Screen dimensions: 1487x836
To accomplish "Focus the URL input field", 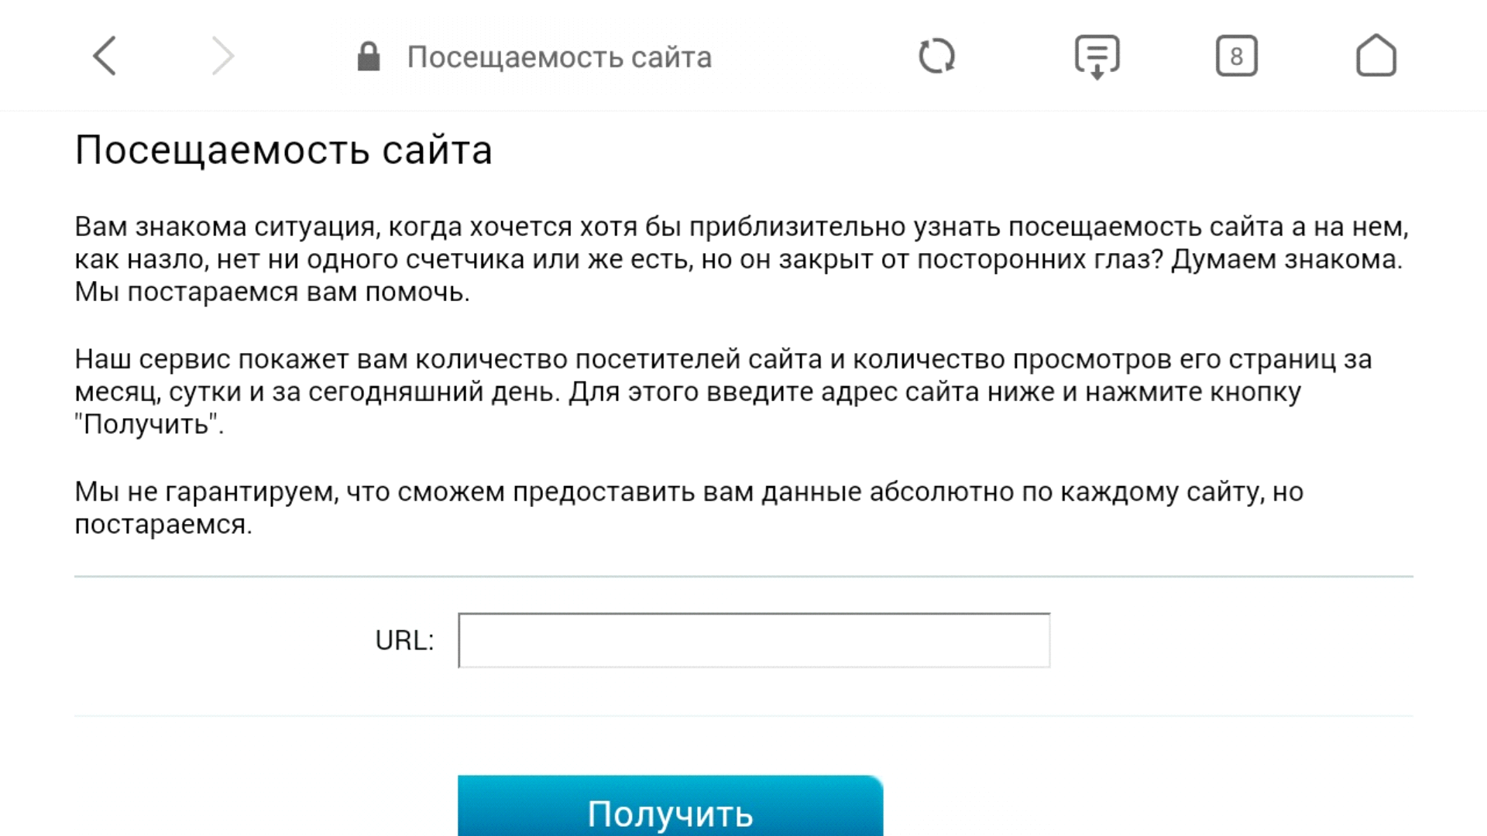I will (754, 640).
